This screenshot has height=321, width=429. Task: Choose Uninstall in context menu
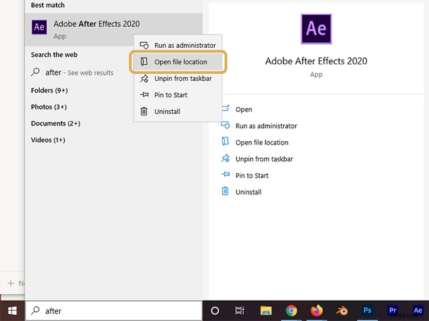click(177, 111)
